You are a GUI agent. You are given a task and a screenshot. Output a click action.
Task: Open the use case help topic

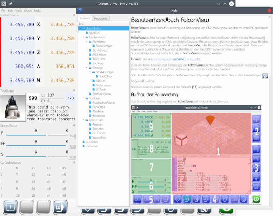[x=91, y=146]
